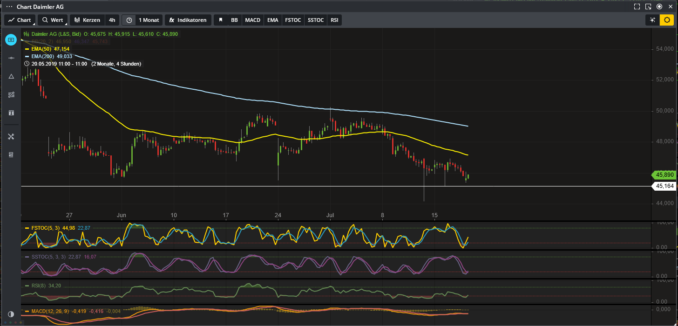Toggle the RSI indicator in toolbar
678x326 pixels.
click(x=334, y=20)
